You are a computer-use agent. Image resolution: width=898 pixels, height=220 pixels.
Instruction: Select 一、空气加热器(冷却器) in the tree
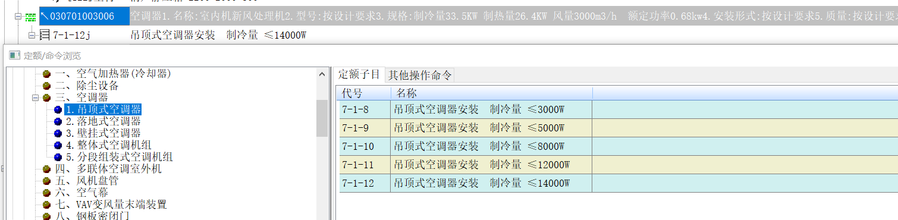coord(114,74)
